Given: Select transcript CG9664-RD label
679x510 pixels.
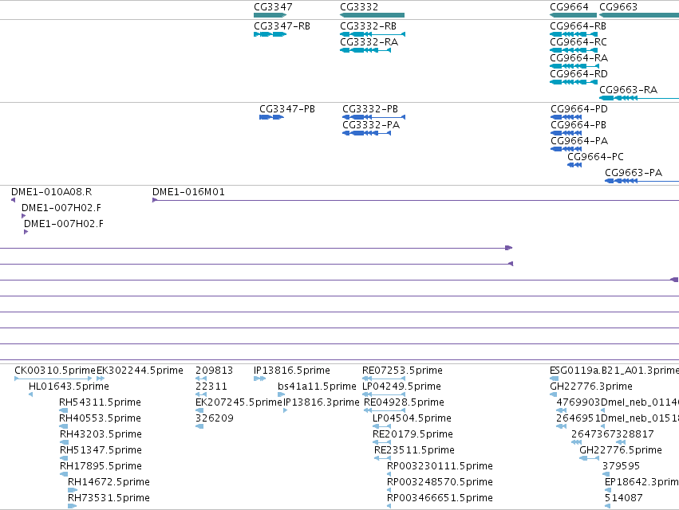Looking at the screenshot, I should (x=578, y=74).
